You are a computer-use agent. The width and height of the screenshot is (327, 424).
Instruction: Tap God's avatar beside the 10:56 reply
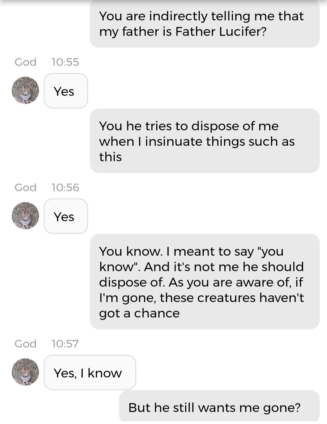tap(25, 216)
